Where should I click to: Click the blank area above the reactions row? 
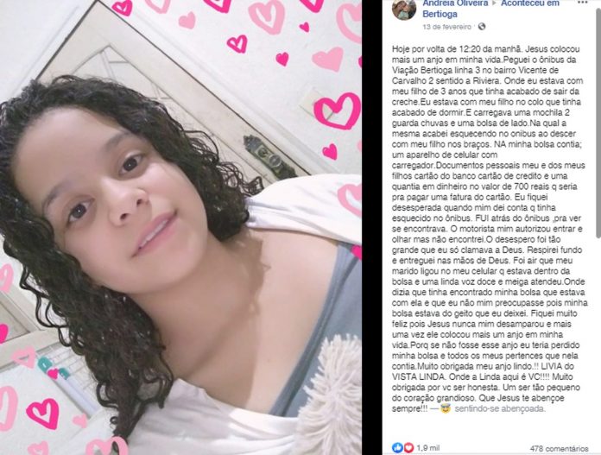pos(490,427)
